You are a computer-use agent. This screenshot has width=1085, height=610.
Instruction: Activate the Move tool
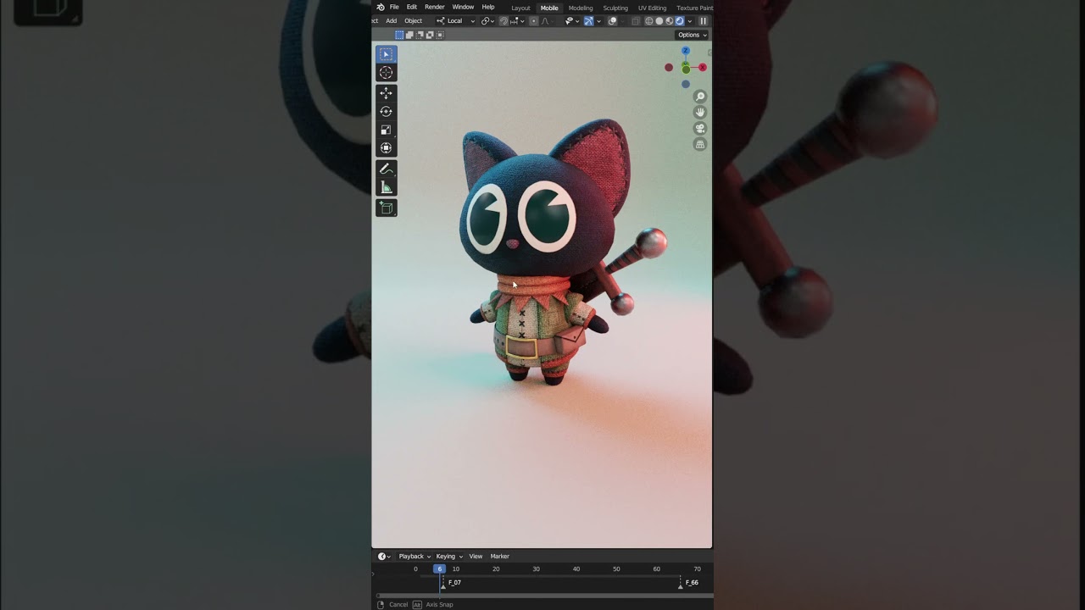coord(386,93)
